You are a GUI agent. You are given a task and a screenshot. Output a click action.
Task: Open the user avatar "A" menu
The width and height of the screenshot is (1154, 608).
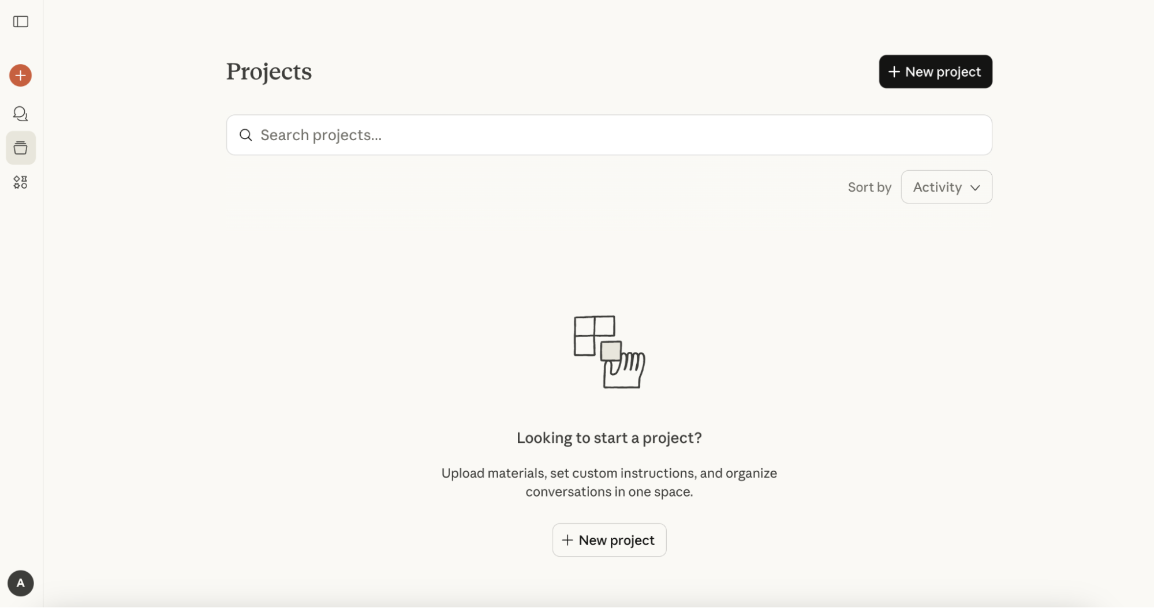[21, 583]
